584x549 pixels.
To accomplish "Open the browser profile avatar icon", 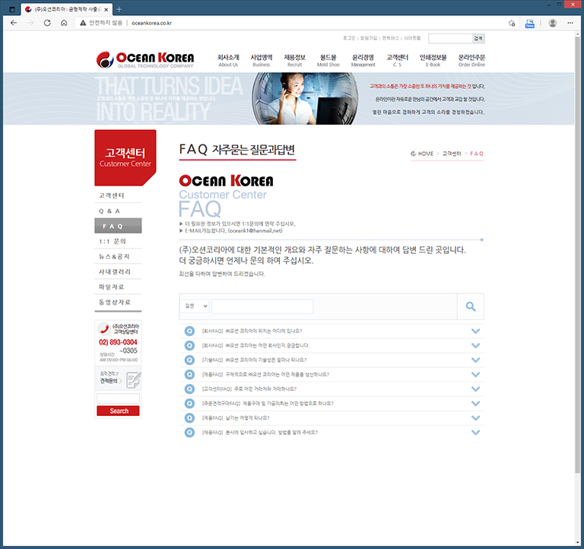I will [x=552, y=23].
